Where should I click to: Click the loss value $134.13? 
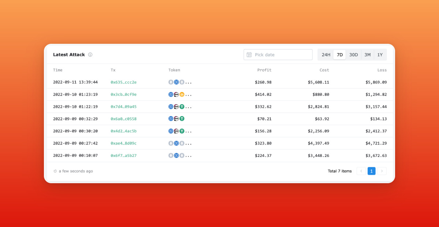(378, 119)
